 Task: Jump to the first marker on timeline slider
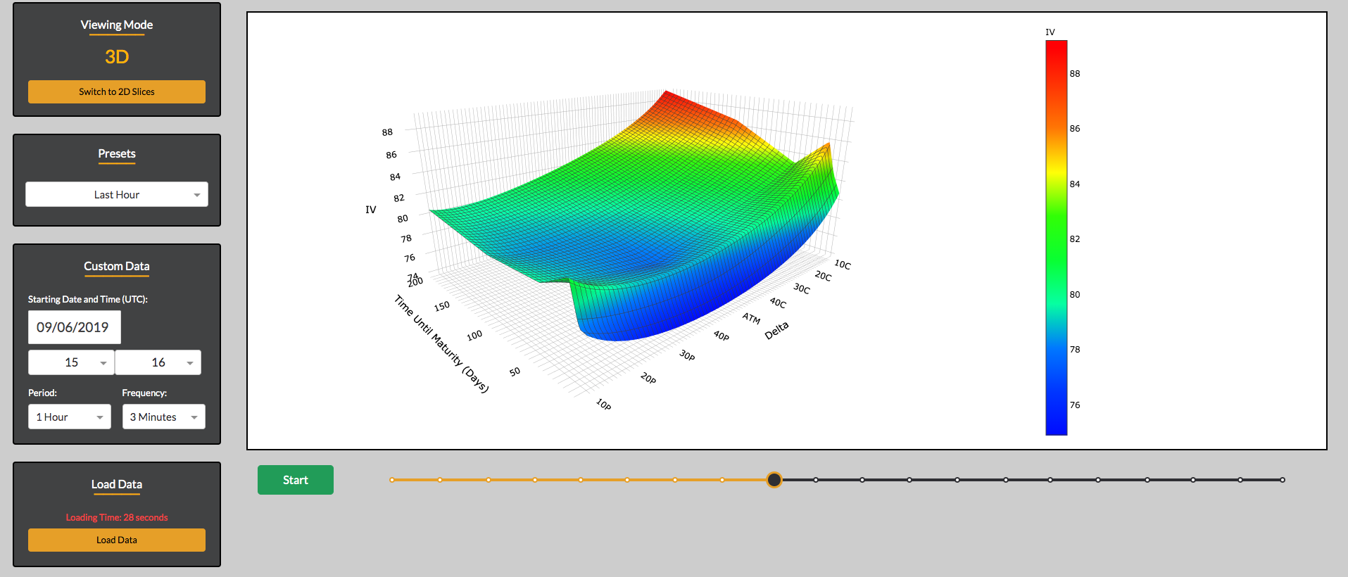pyautogui.click(x=392, y=480)
